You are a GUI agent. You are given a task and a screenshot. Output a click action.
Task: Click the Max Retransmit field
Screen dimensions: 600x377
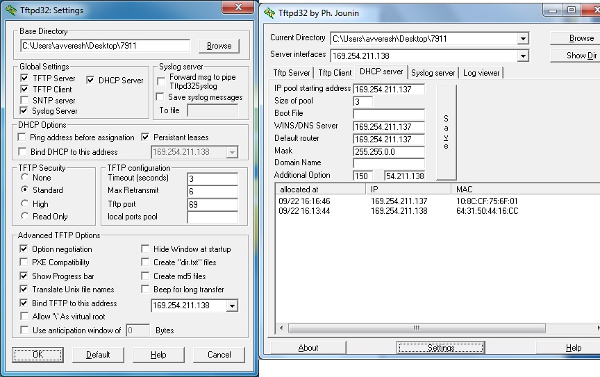coord(212,192)
